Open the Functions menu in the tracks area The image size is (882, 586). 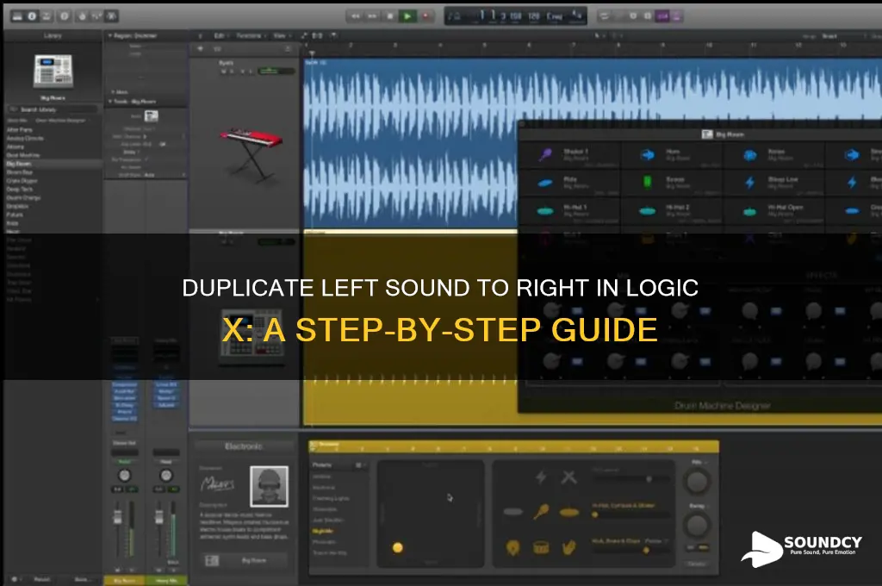point(251,35)
